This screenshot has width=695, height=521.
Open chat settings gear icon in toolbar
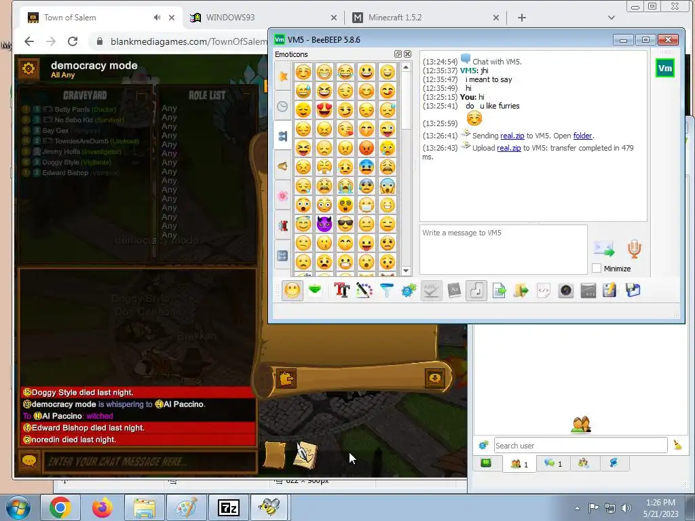pos(409,290)
